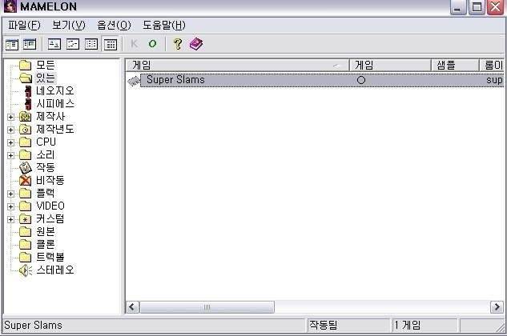Open the 옵션(O) menu

click(x=114, y=26)
